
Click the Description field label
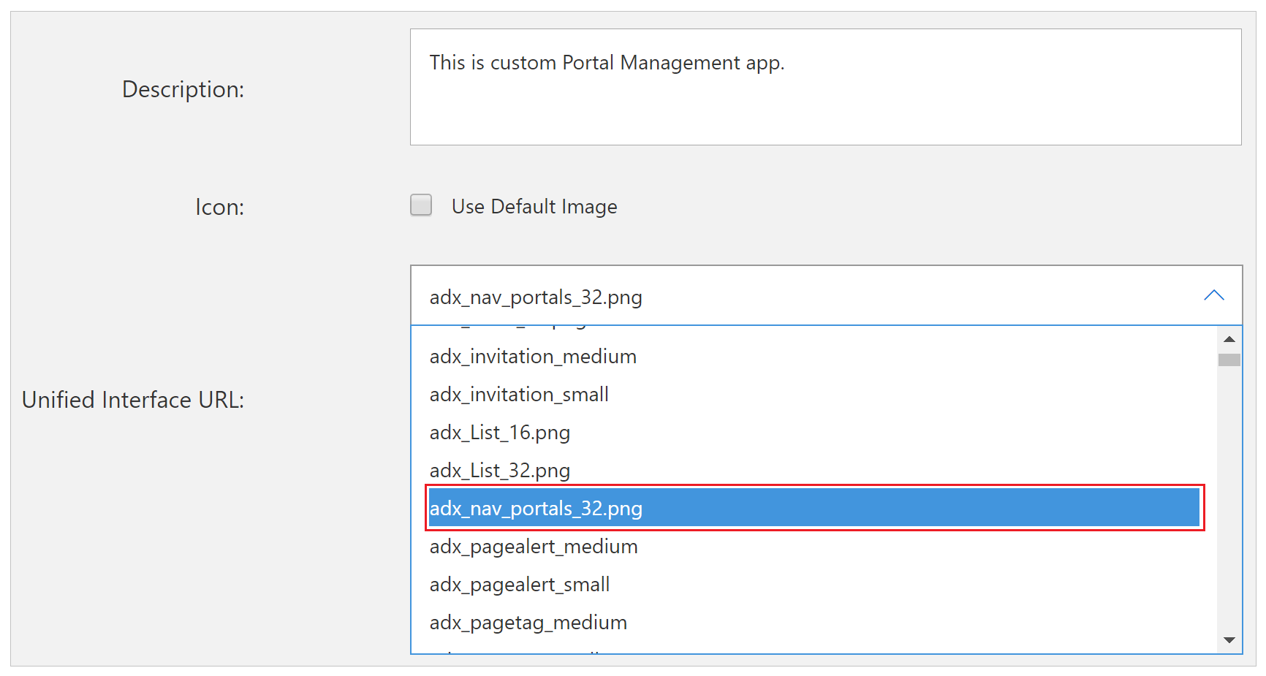(x=183, y=89)
